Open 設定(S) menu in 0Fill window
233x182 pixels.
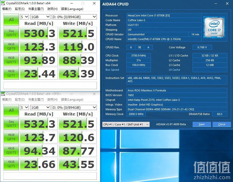click(x=20, y=100)
